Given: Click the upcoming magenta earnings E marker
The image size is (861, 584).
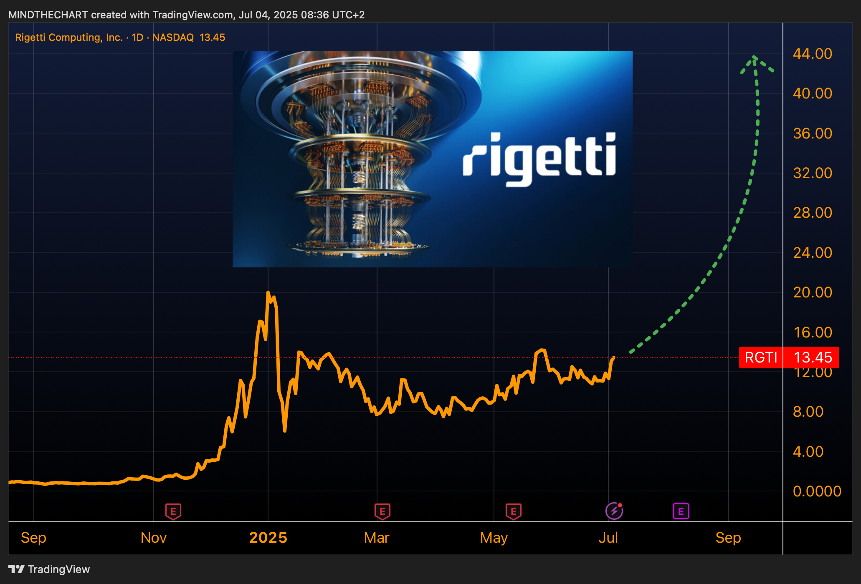Looking at the screenshot, I should tap(681, 511).
